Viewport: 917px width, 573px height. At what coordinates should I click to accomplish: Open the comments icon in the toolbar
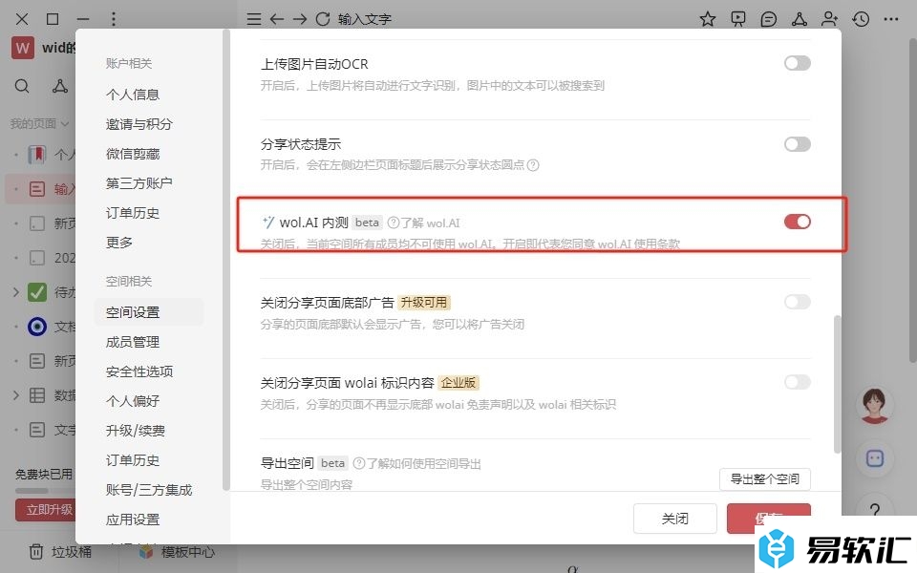tap(768, 19)
